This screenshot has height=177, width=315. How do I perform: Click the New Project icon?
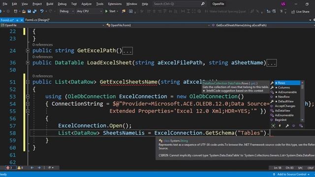pos(15,11)
